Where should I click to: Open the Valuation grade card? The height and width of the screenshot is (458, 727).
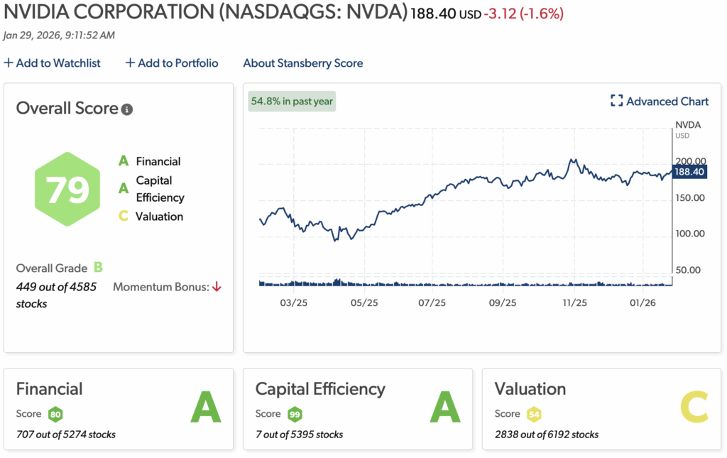click(x=596, y=409)
